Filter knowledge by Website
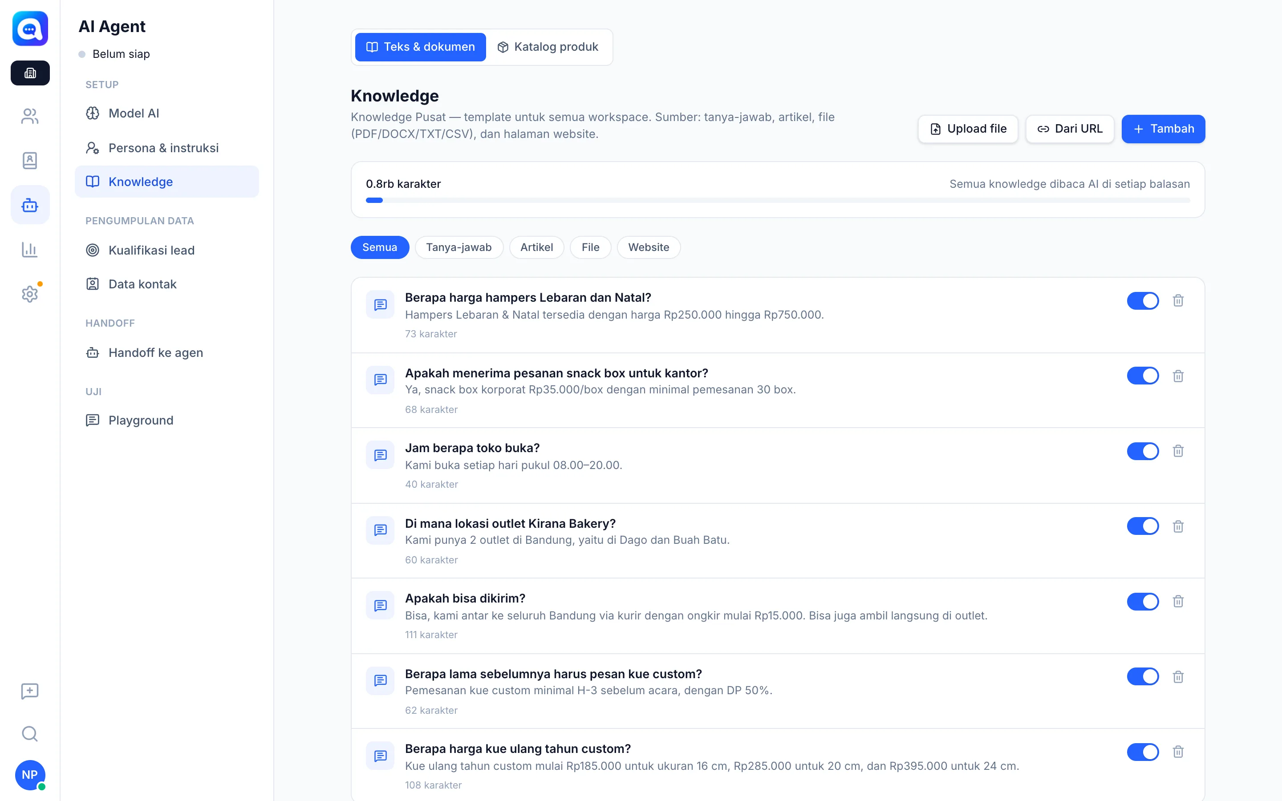The height and width of the screenshot is (801, 1282). (x=649, y=247)
